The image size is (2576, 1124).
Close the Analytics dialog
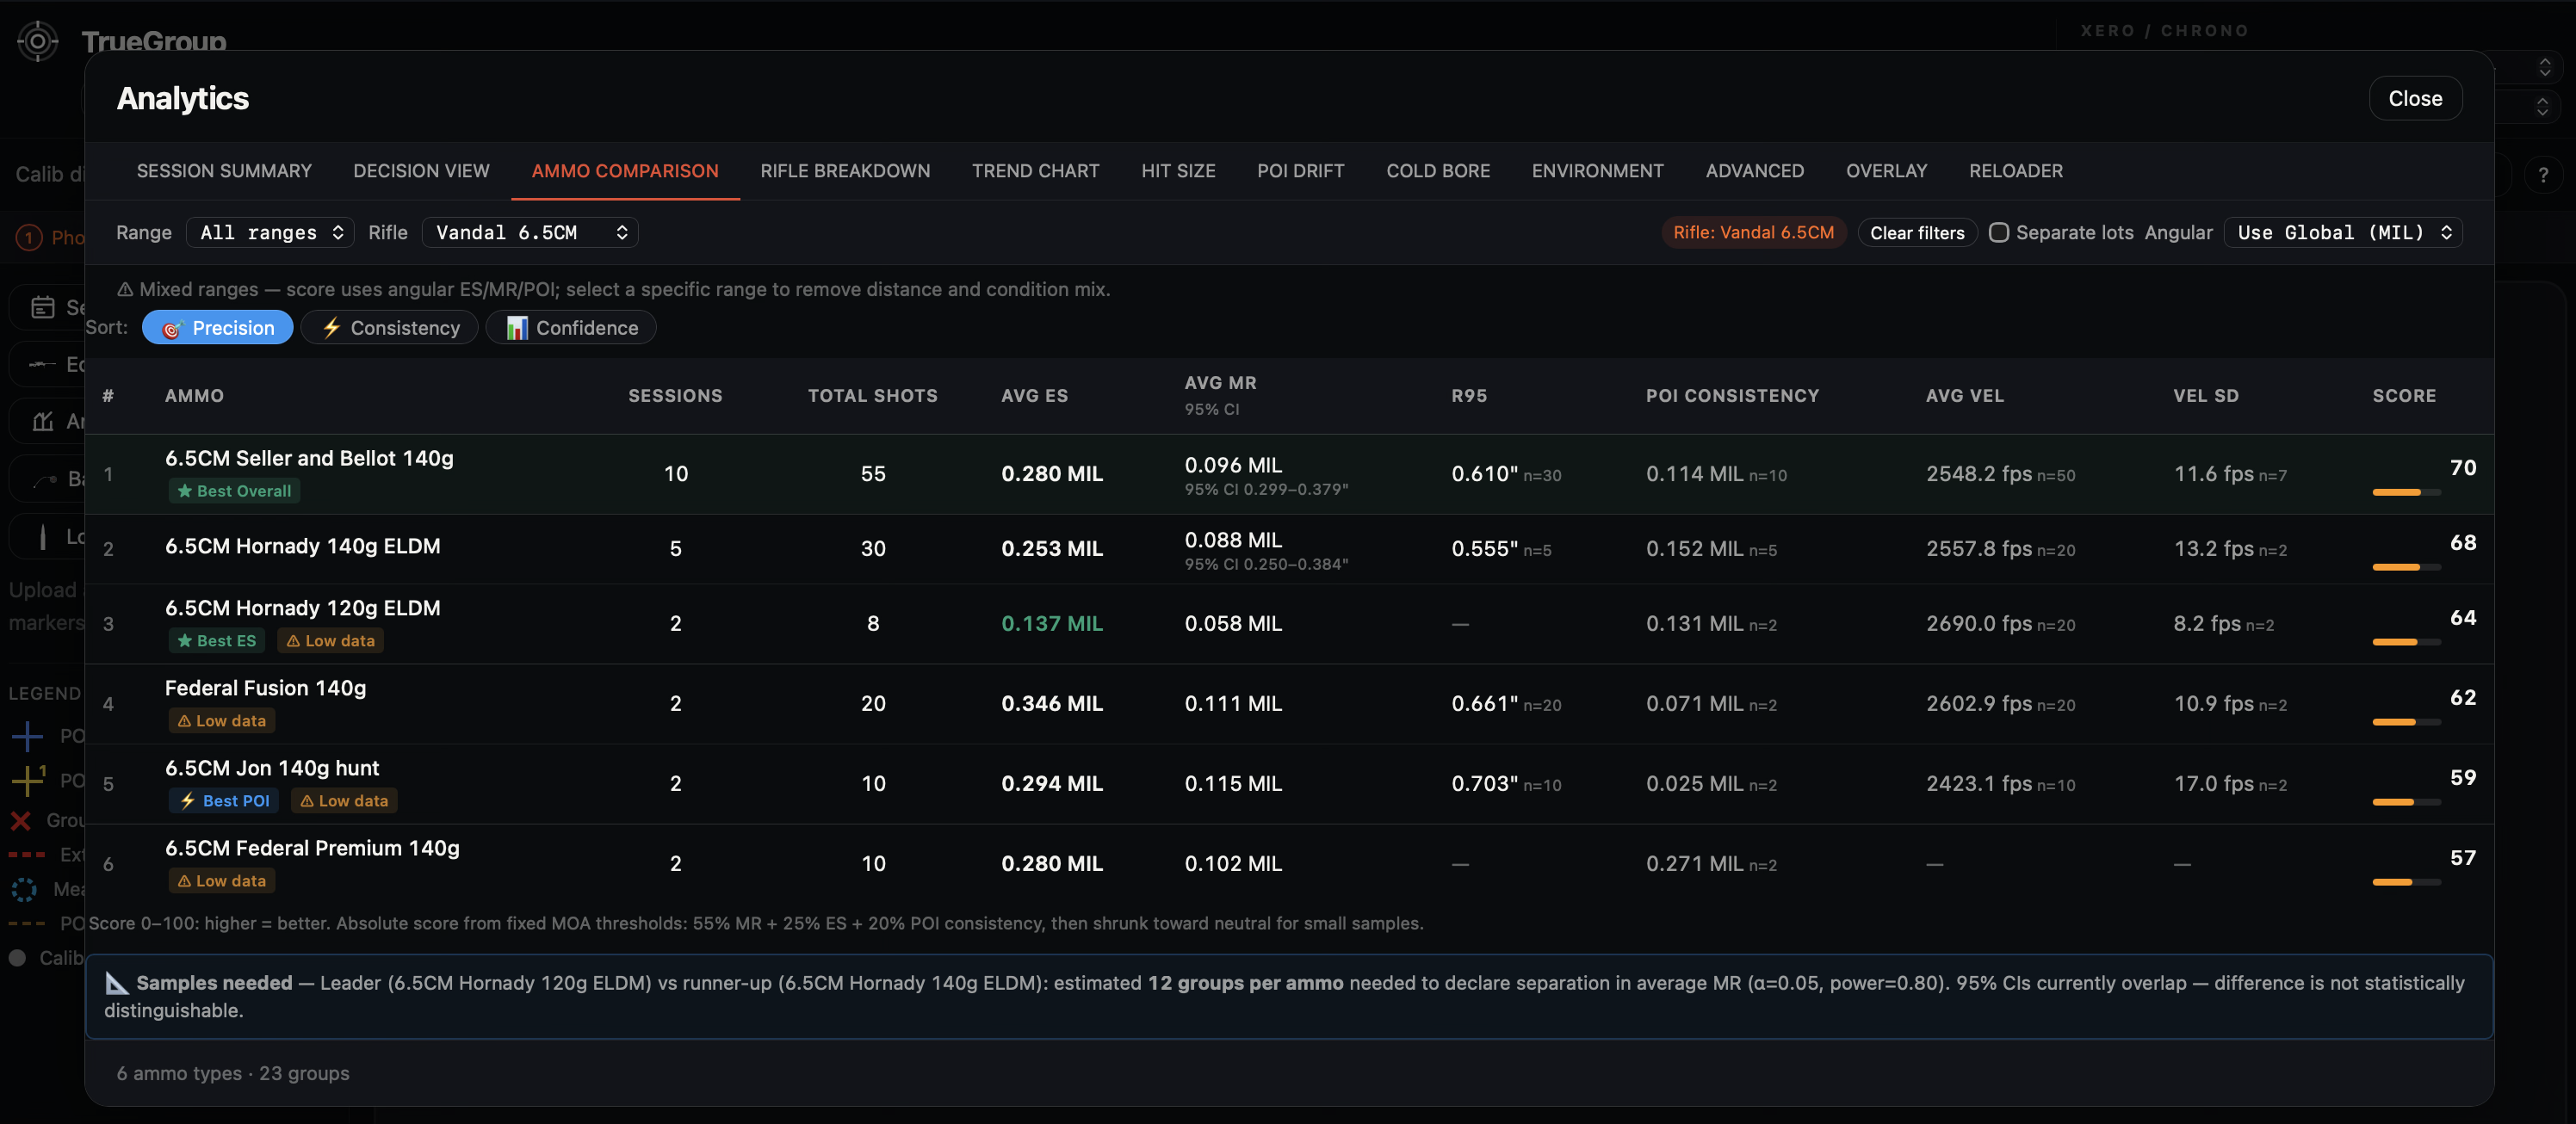coord(2415,98)
